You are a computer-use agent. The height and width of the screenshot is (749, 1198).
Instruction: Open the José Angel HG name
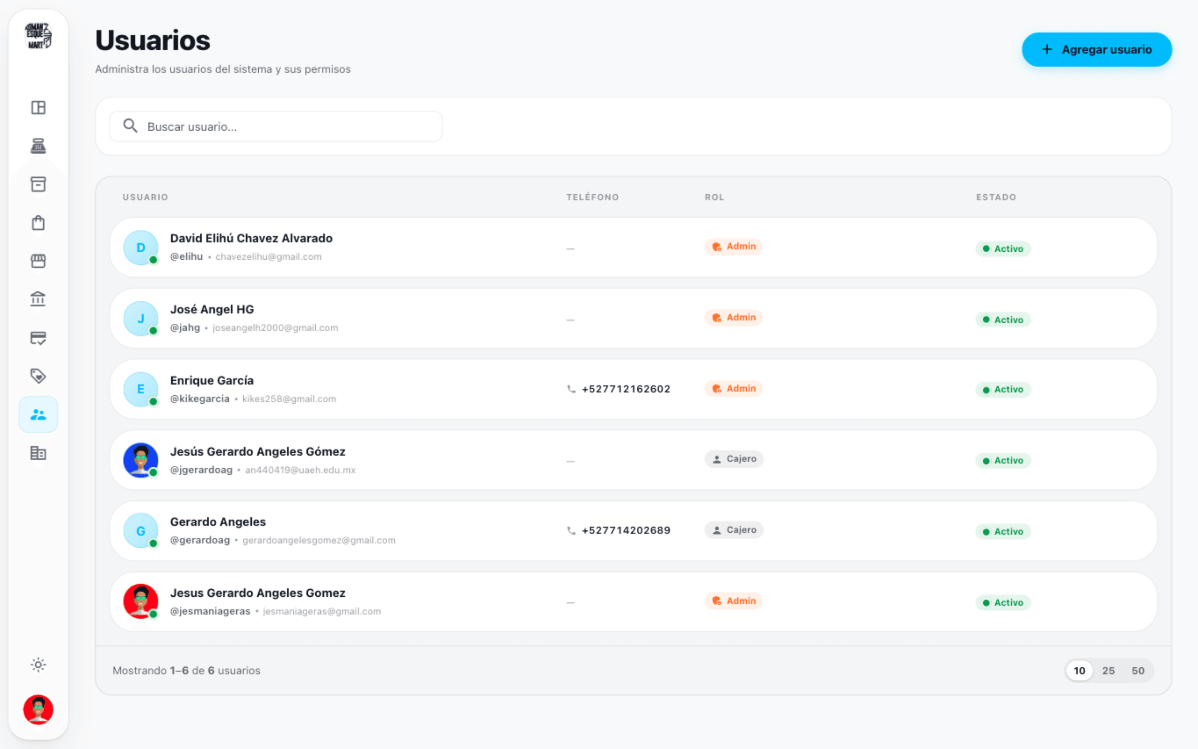coord(212,309)
